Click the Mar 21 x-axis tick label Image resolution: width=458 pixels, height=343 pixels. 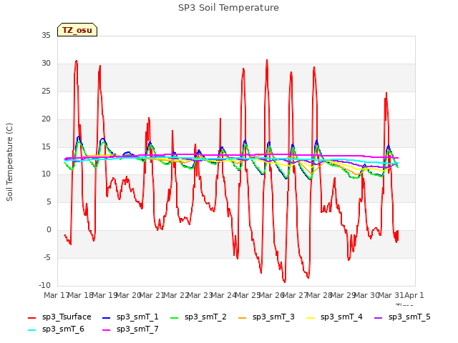(152, 295)
